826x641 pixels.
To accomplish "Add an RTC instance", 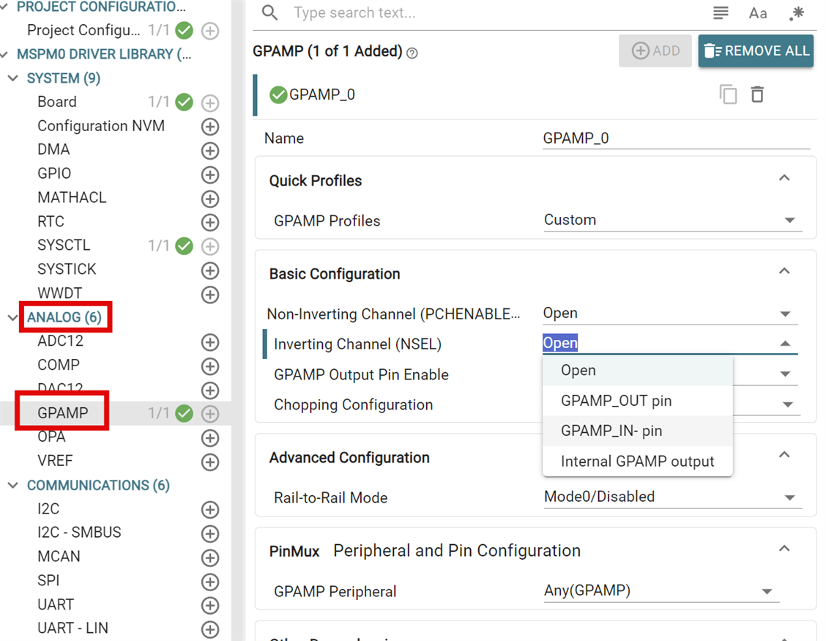I will click(x=210, y=223).
